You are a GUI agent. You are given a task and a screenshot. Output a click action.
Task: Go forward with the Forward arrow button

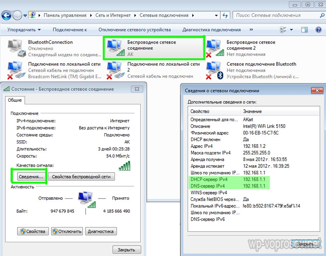click(x=18, y=15)
